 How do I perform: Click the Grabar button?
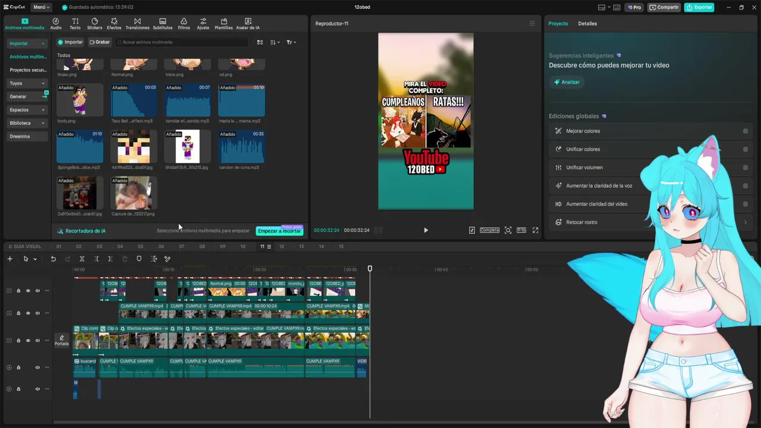click(99, 42)
